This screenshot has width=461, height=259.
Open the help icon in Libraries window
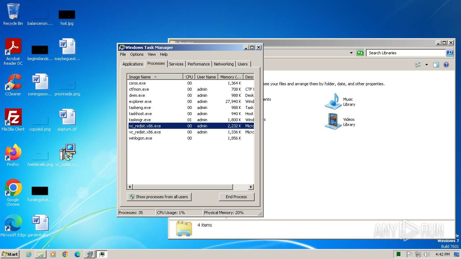[446, 65]
